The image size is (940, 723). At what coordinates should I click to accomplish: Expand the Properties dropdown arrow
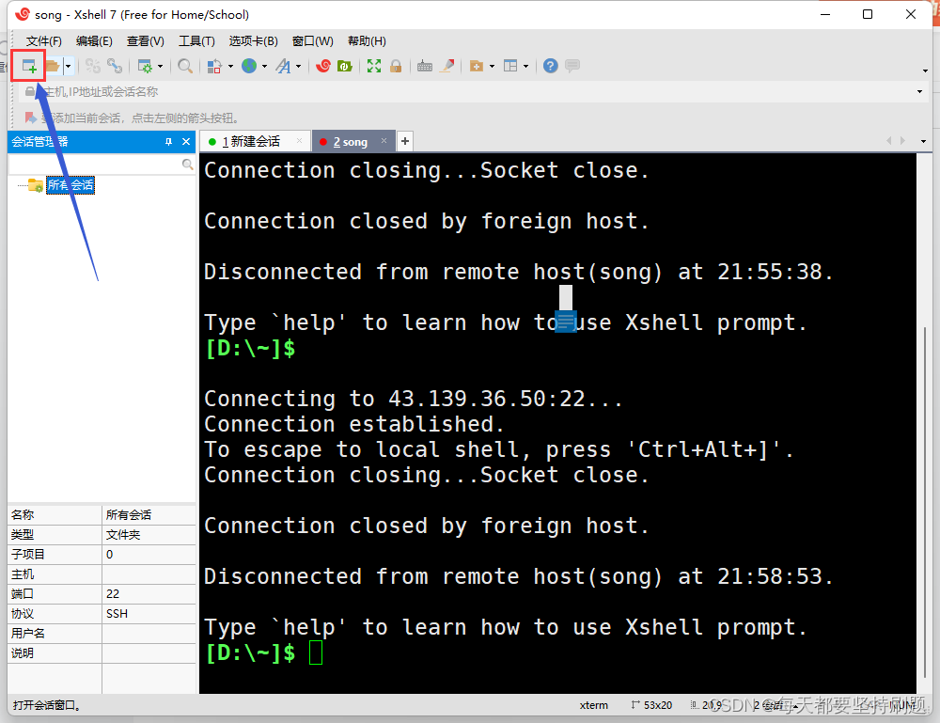click(x=160, y=66)
